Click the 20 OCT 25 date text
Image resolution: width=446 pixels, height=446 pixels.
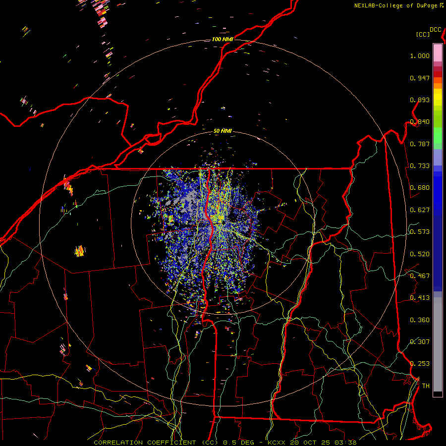(x=310, y=443)
